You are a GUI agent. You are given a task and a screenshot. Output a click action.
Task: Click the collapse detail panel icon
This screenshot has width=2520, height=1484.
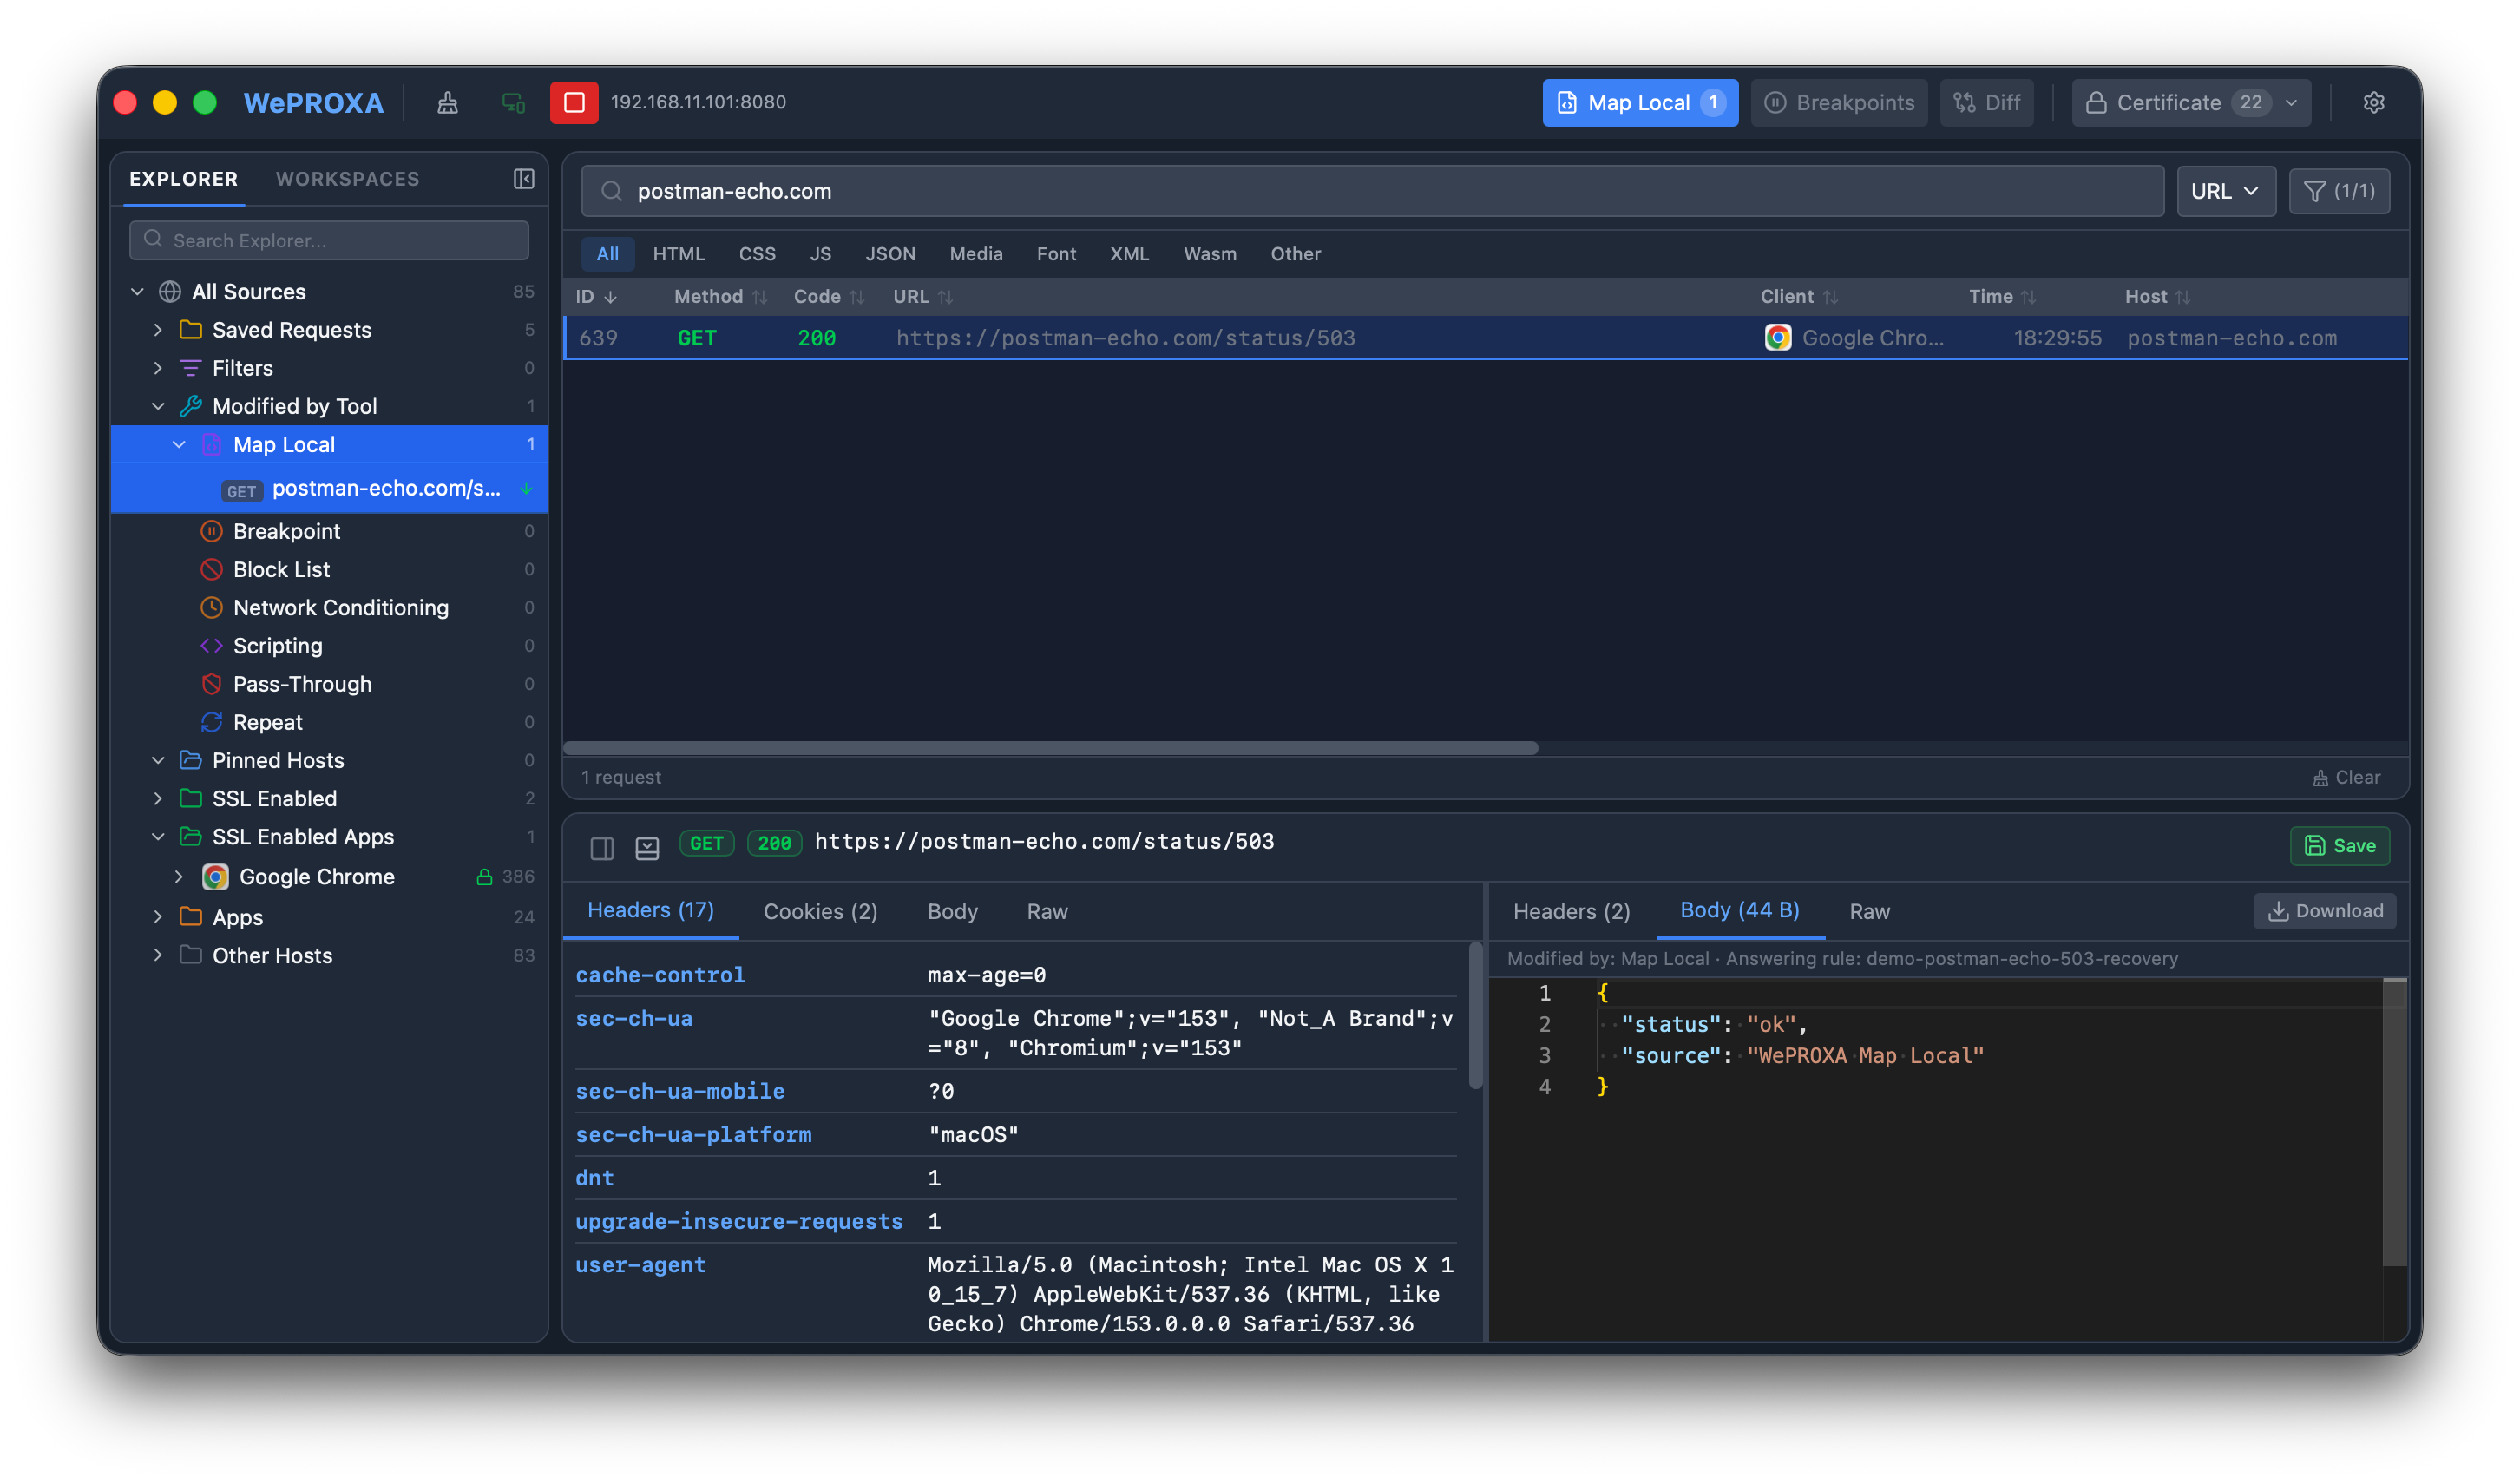(647, 849)
